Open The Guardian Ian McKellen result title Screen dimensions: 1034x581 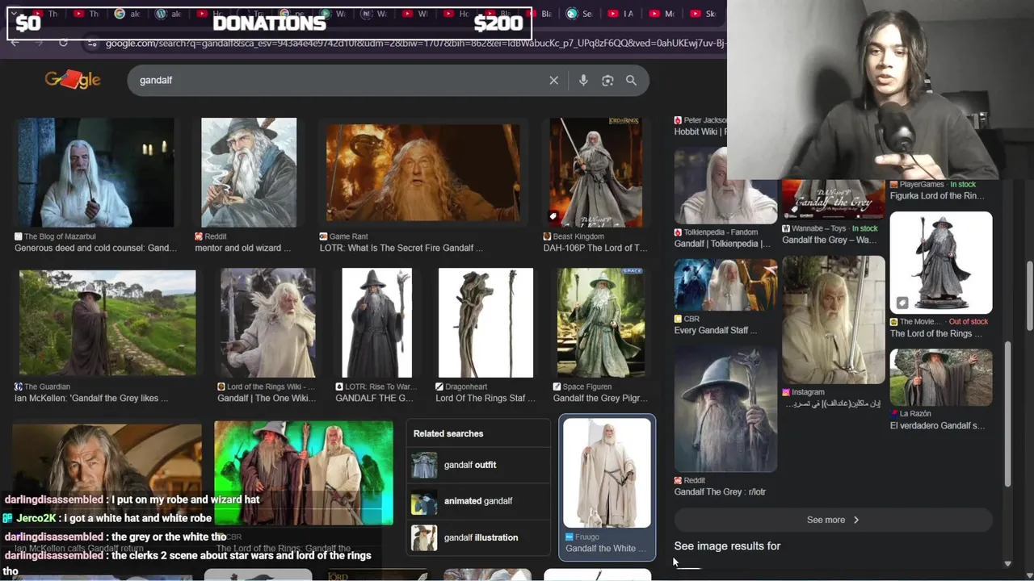click(91, 399)
